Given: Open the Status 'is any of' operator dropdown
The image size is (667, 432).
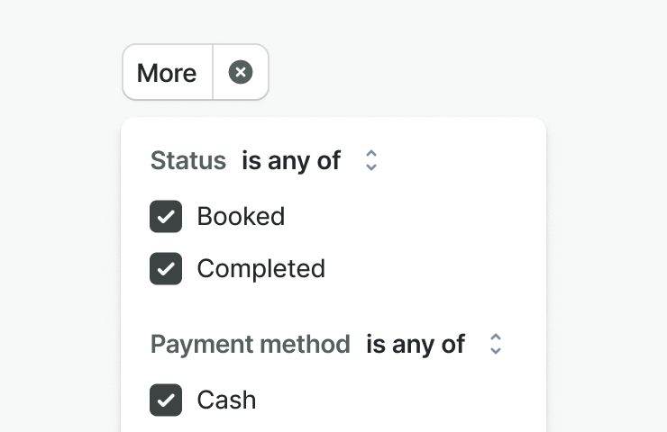Looking at the screenshot, I should pos(309,161).
